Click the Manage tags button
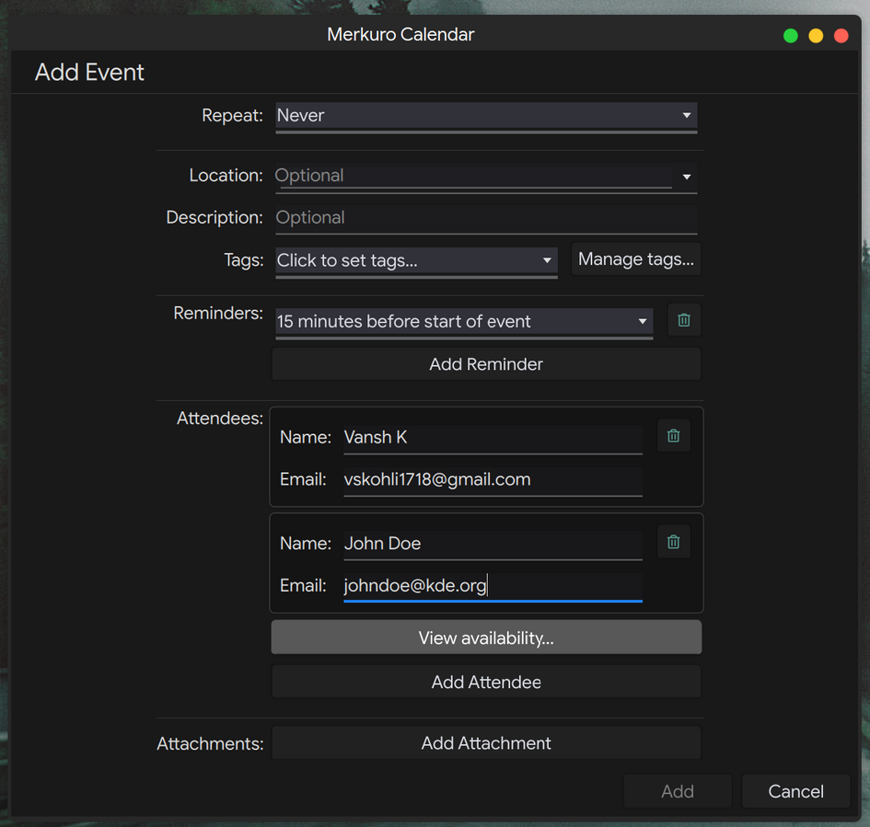 tap(636, 259)
